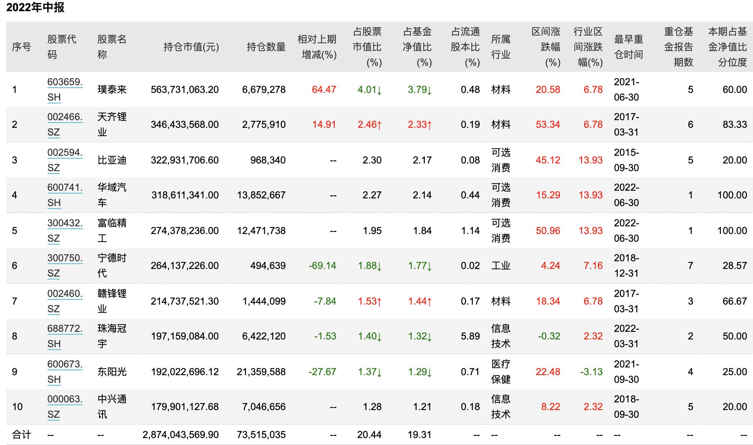
Task: Click holding quantity 968,340
Action: click(268, 160)
